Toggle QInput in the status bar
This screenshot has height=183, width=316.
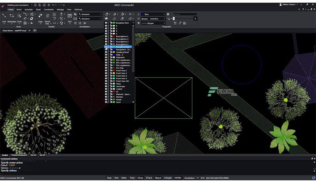(158, 178)
